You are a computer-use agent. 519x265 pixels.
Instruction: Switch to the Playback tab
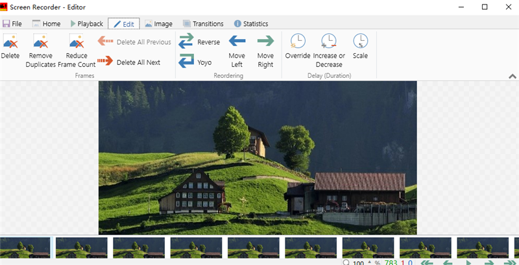pos(87,23)
